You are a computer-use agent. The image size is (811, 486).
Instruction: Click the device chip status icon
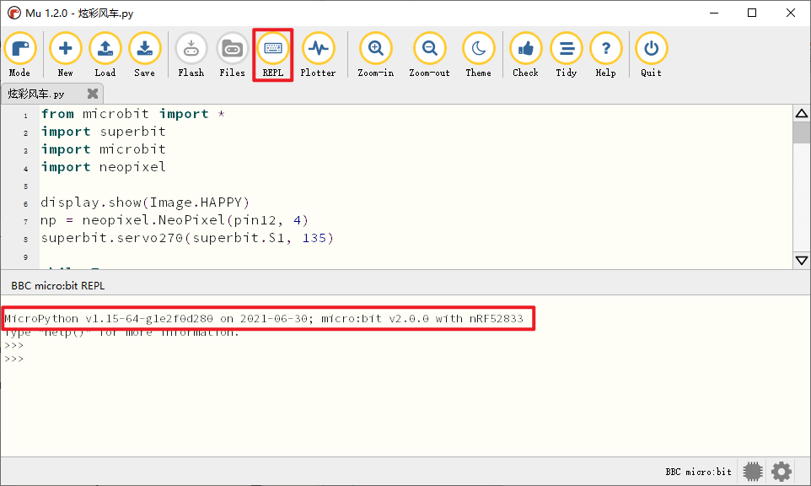tap(753, 472)
